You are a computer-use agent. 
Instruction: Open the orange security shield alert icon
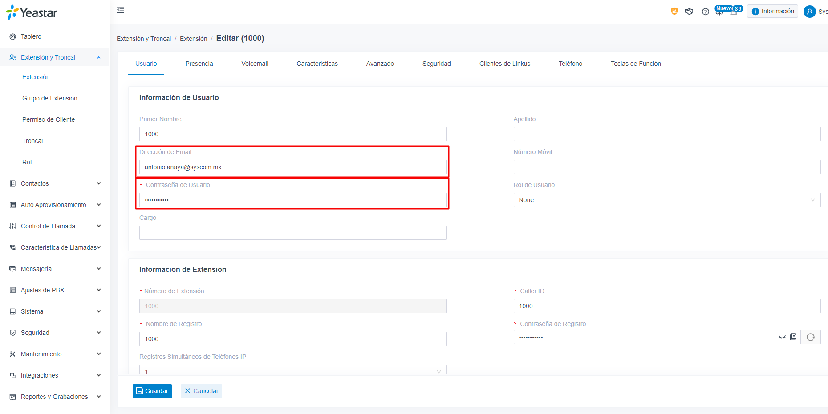pos(674,12)
